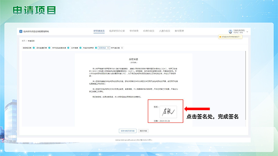Click the vertical scrollbar of the document panel
278x156 pixels.
[x=246, y=85]
